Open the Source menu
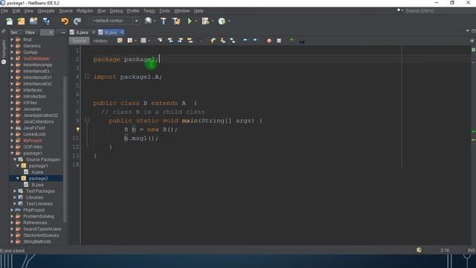Screen dimensions: 476x268 click(66, 10)
